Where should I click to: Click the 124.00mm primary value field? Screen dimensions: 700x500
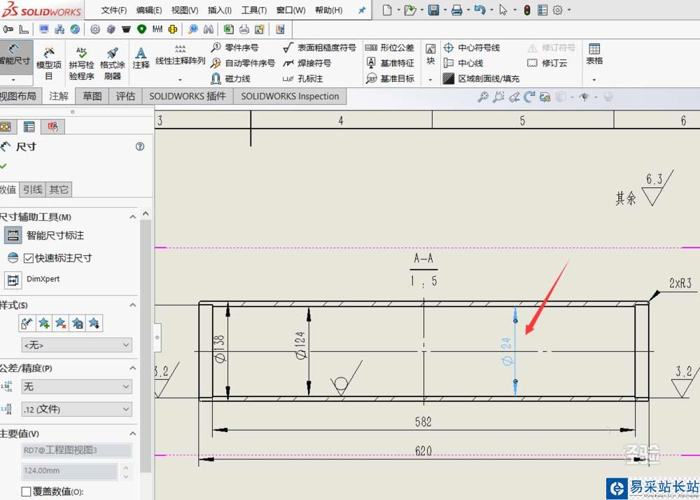69,471
